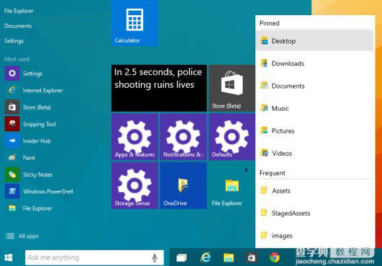Open the StagedAssets folder under Frequent
Image resolution: width=382 pixels, height=266 pixels.
tap(315, 213)
